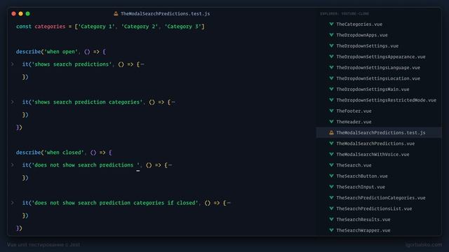
Task: Click the 'categories' variable name
Action: coord(50,27)
